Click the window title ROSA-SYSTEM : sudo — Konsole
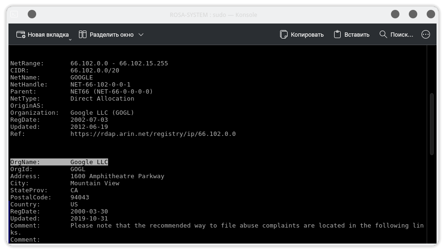445x252 pixels. pos(213,15)
